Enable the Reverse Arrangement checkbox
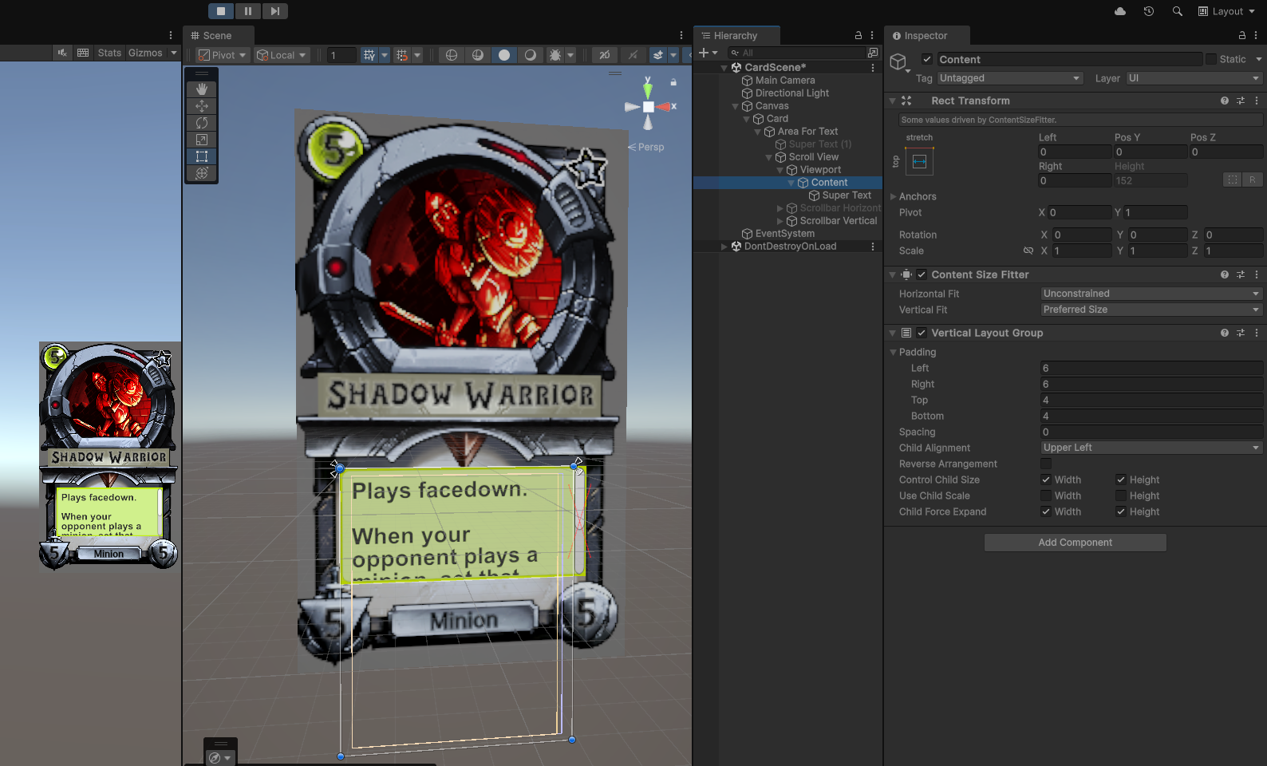Screen dimensions: 1267x766 (x=1046, y=464)
